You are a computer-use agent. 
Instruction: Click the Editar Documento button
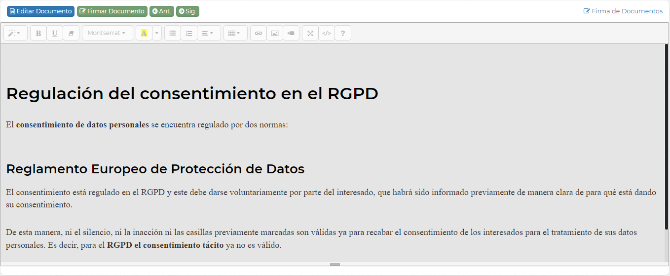40,11
